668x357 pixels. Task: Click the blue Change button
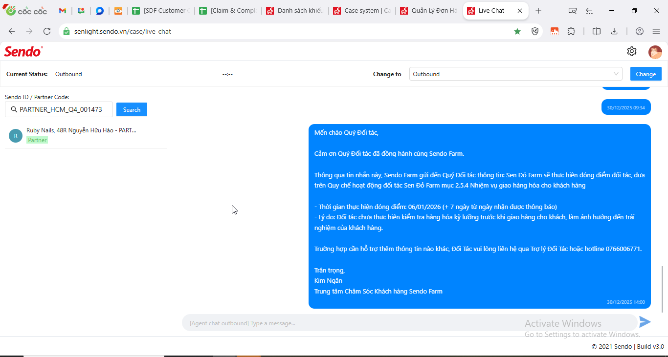click(646, 74)
